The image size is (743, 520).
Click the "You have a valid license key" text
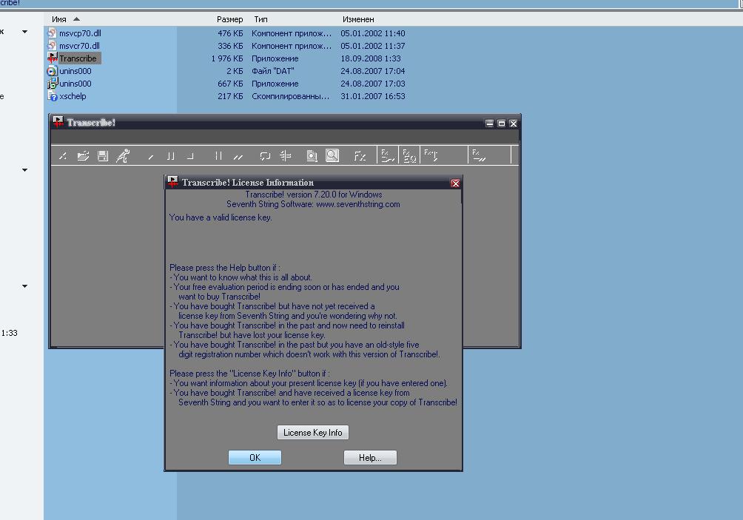click(x=221, y=217)
